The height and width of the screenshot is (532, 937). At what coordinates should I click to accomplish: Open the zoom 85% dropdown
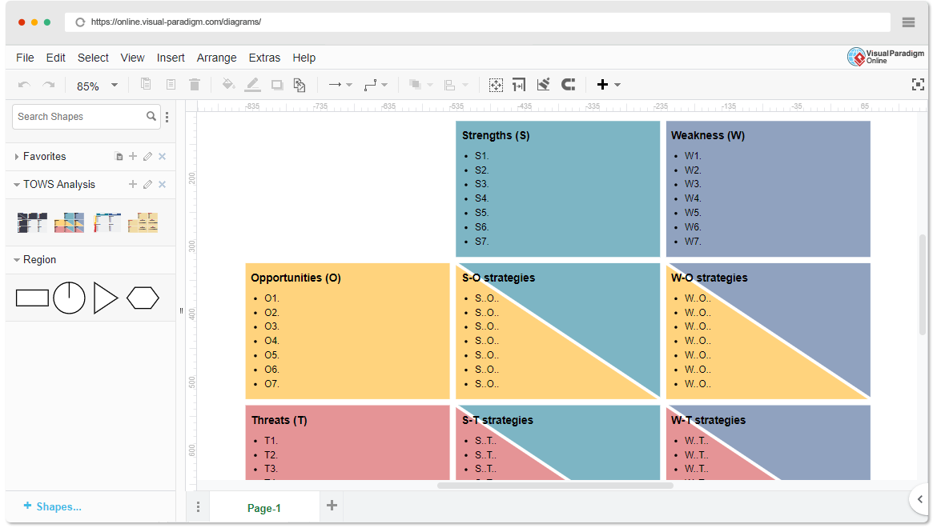[x=115, y=85]
